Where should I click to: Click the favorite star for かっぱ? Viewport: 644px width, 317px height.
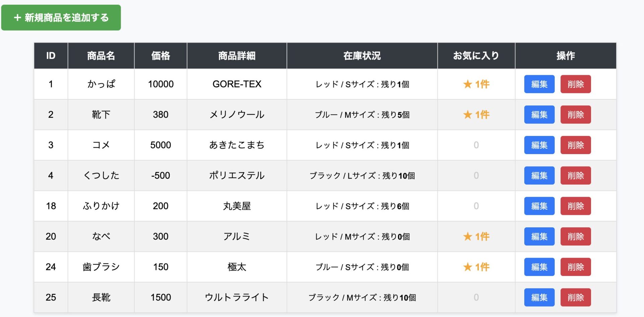click(x=468, y=84)
